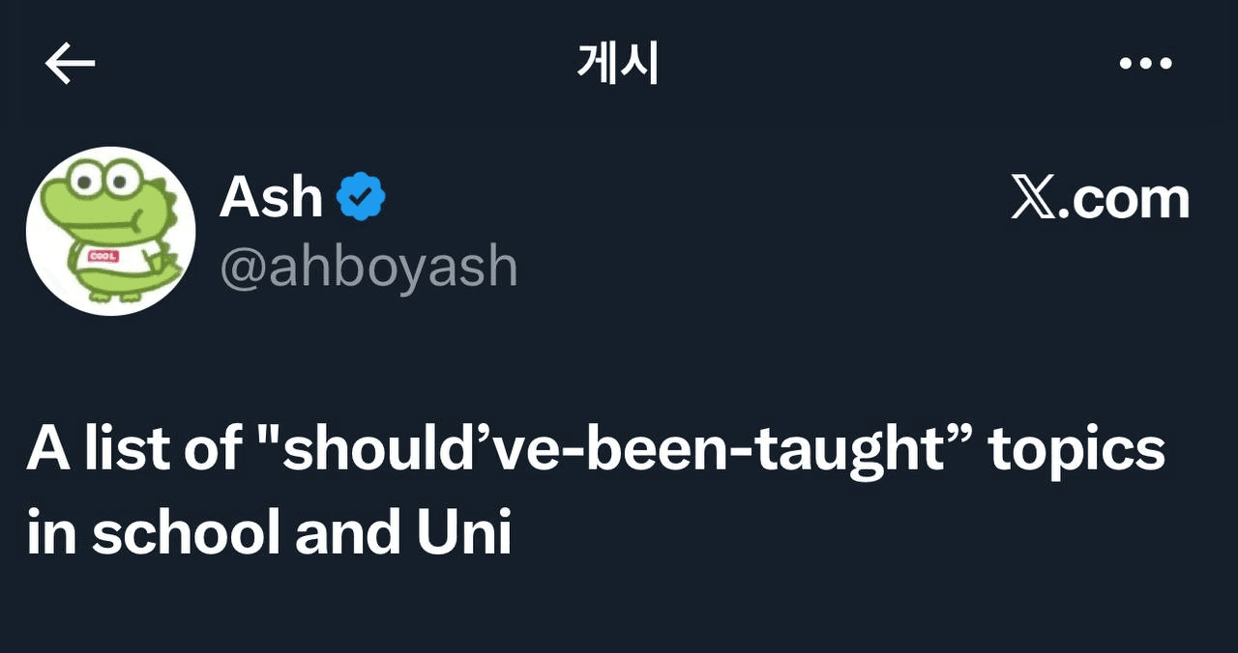Screen dimensions: 1238x653
Task: Click the crocodile's eyes in the avatar
Action: [105, 179]
